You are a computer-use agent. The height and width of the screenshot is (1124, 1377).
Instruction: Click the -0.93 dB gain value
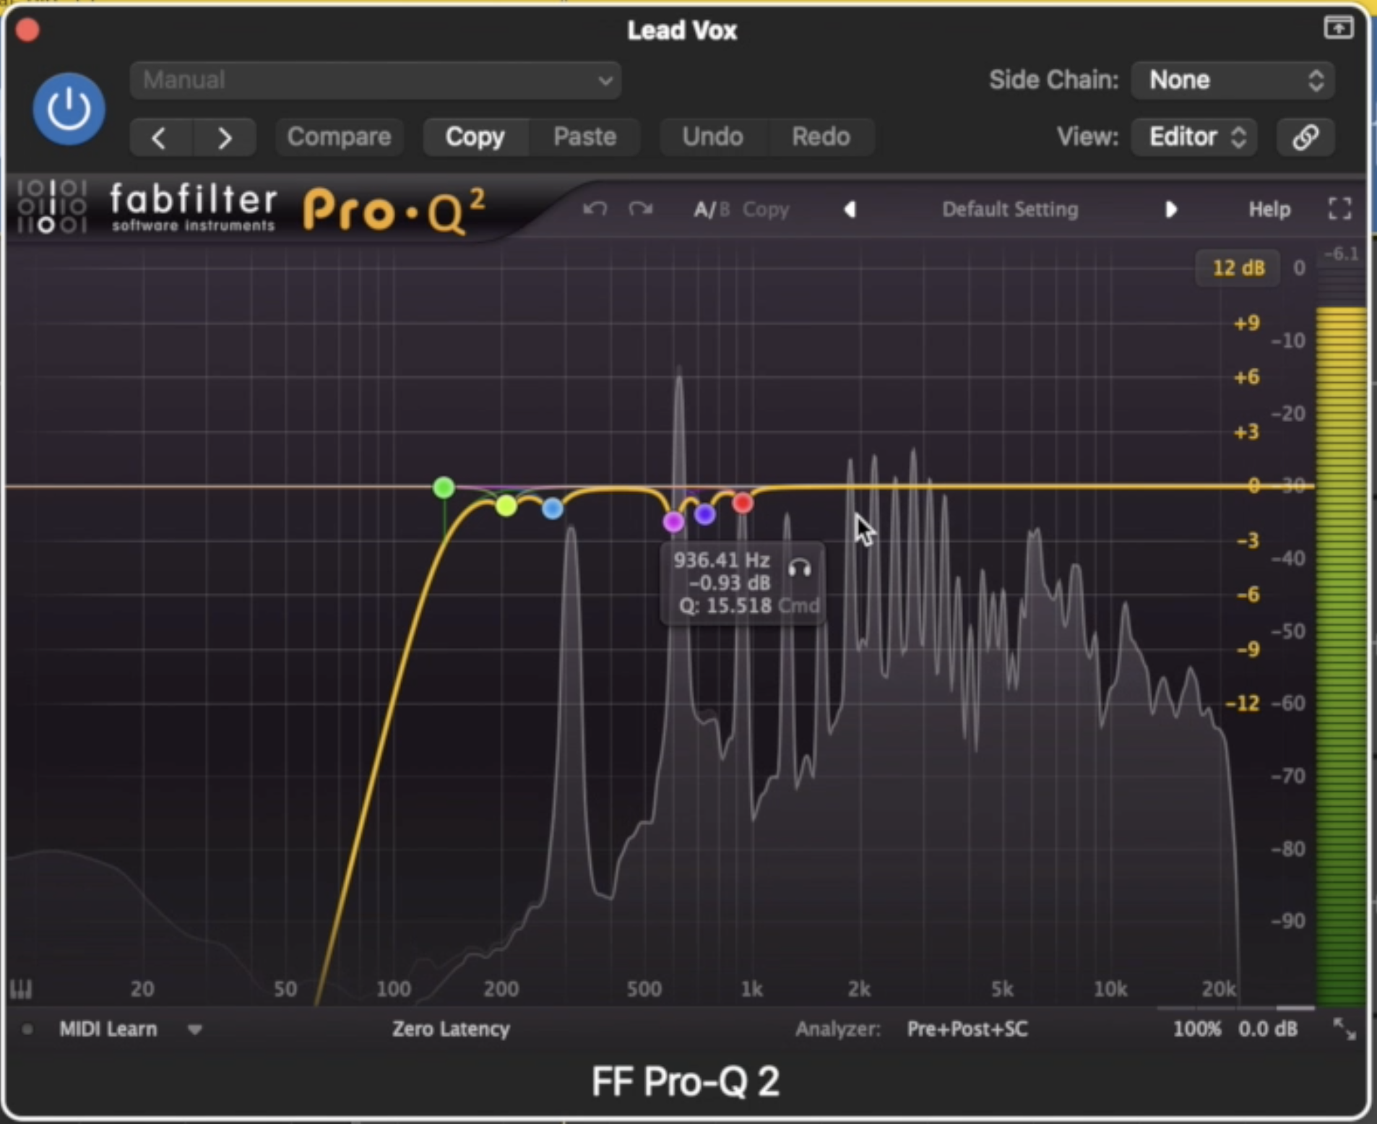[730, 583]
